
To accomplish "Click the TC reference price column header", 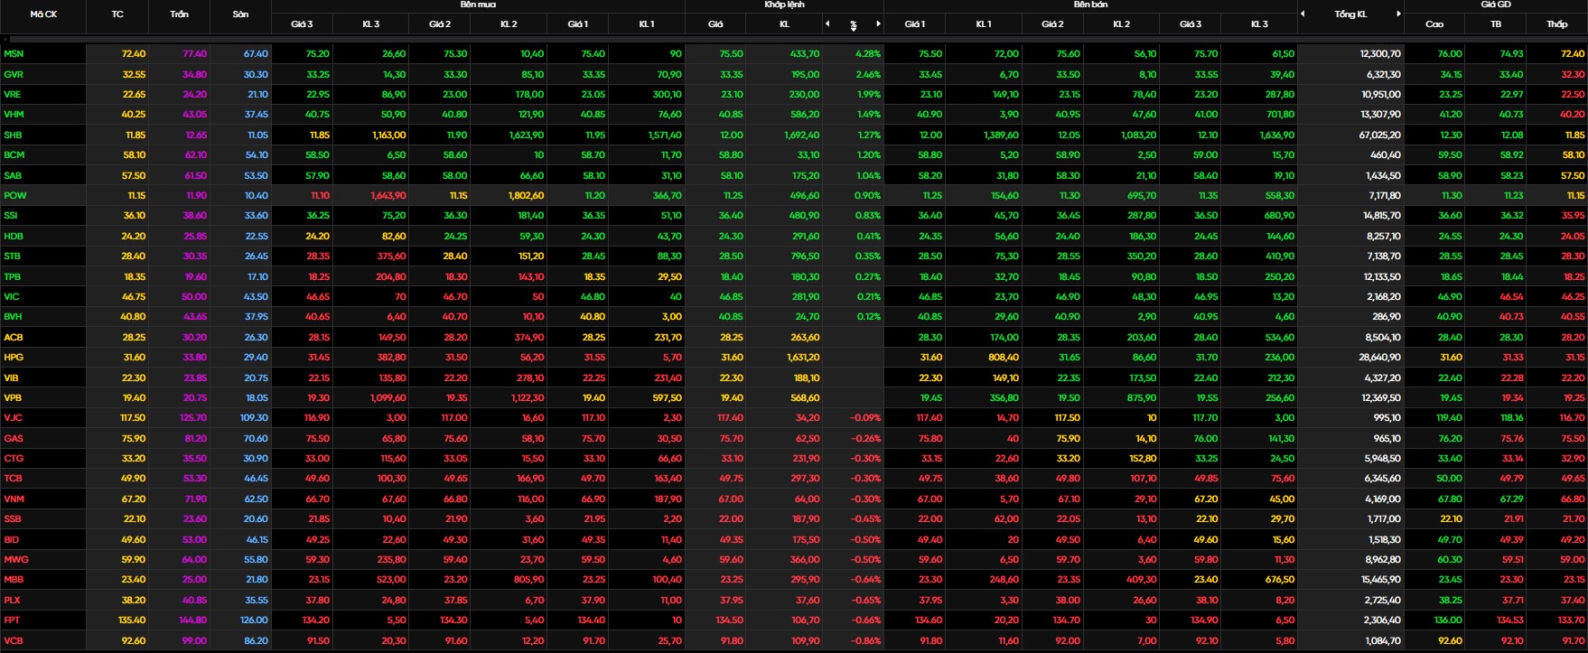I will point(117,14).
